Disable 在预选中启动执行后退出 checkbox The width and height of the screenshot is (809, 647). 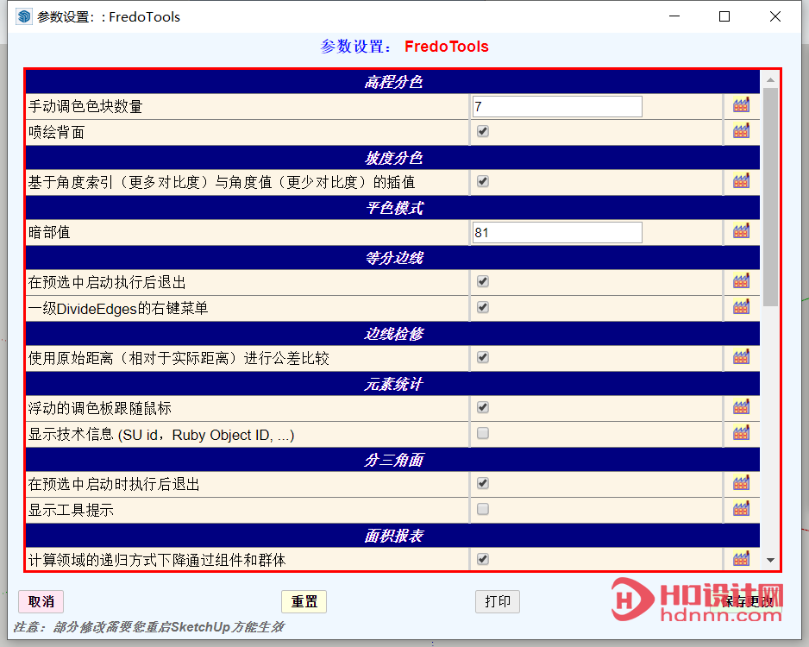tap(483, 281)
